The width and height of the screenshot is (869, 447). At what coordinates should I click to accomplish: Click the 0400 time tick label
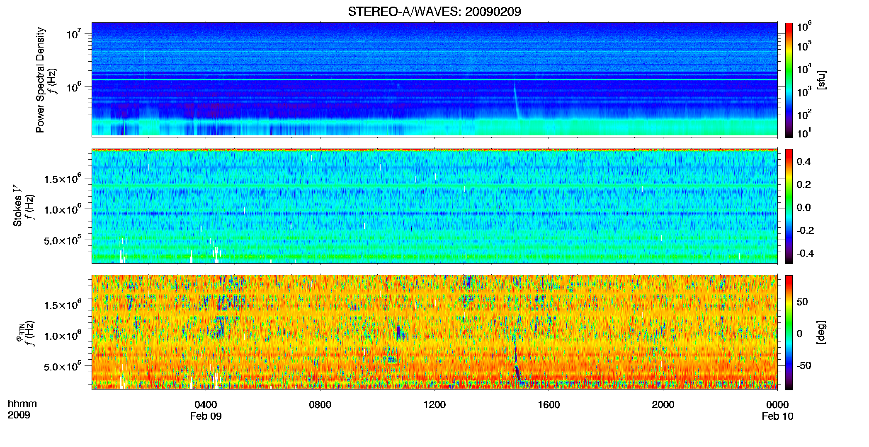[206, 405]
